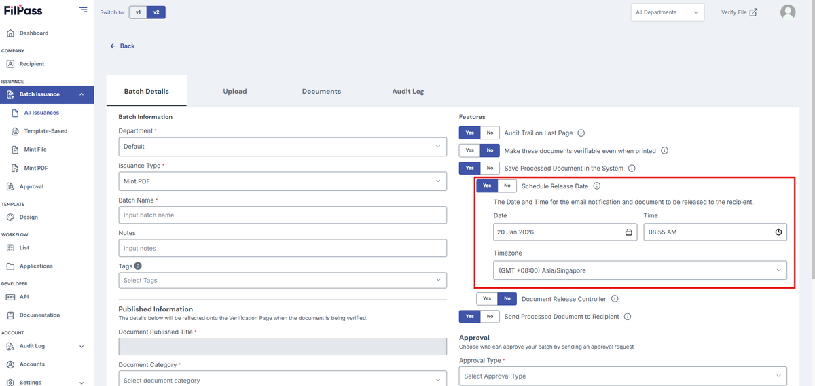Switch to version v2

coord(156,12)
